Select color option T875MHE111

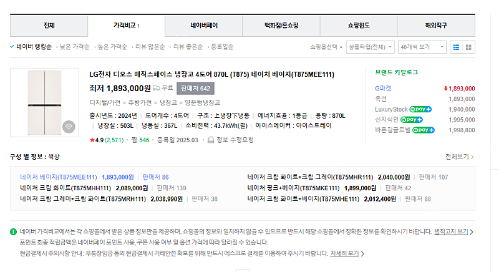[303, 199]
